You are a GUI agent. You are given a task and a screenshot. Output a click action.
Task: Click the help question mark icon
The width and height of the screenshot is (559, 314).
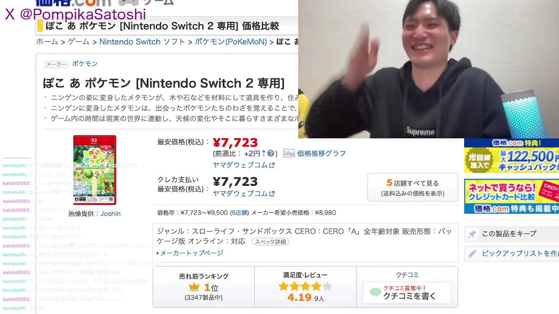pyautogui.click(x=271, y=154)
